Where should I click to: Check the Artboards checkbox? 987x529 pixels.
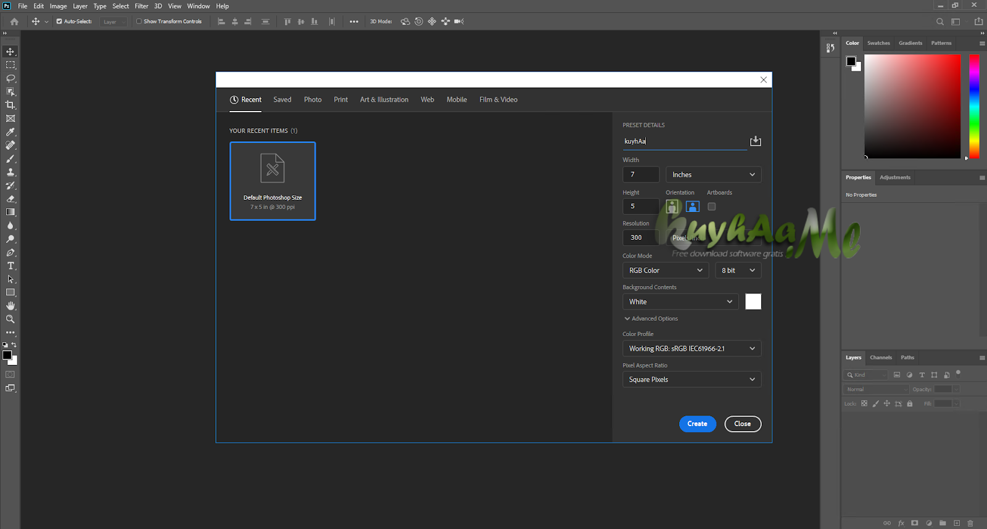[x=712, y=207]
